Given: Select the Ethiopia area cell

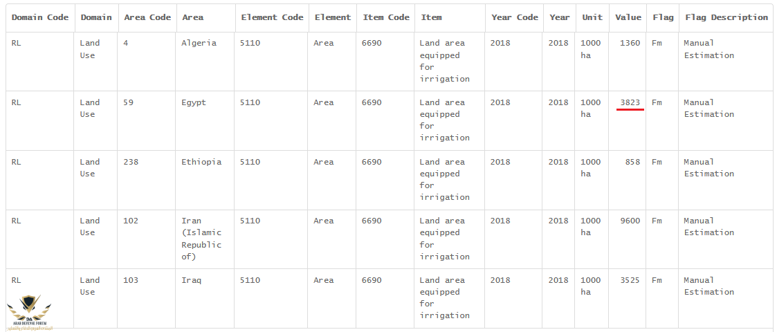Looking at the screenshot, I should click(201, 162).
